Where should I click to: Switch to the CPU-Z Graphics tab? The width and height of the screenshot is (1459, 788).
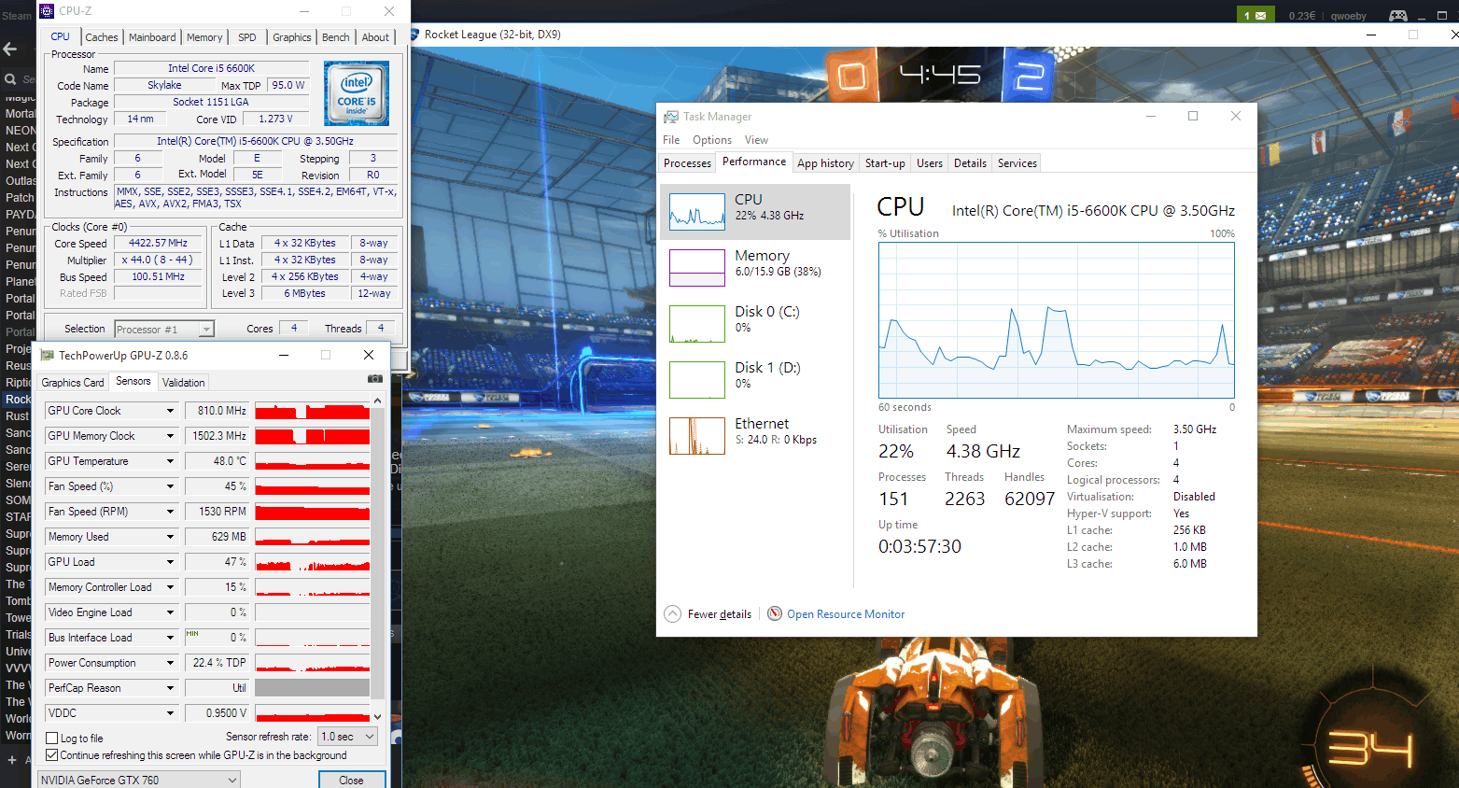click(x=292, y=37)
